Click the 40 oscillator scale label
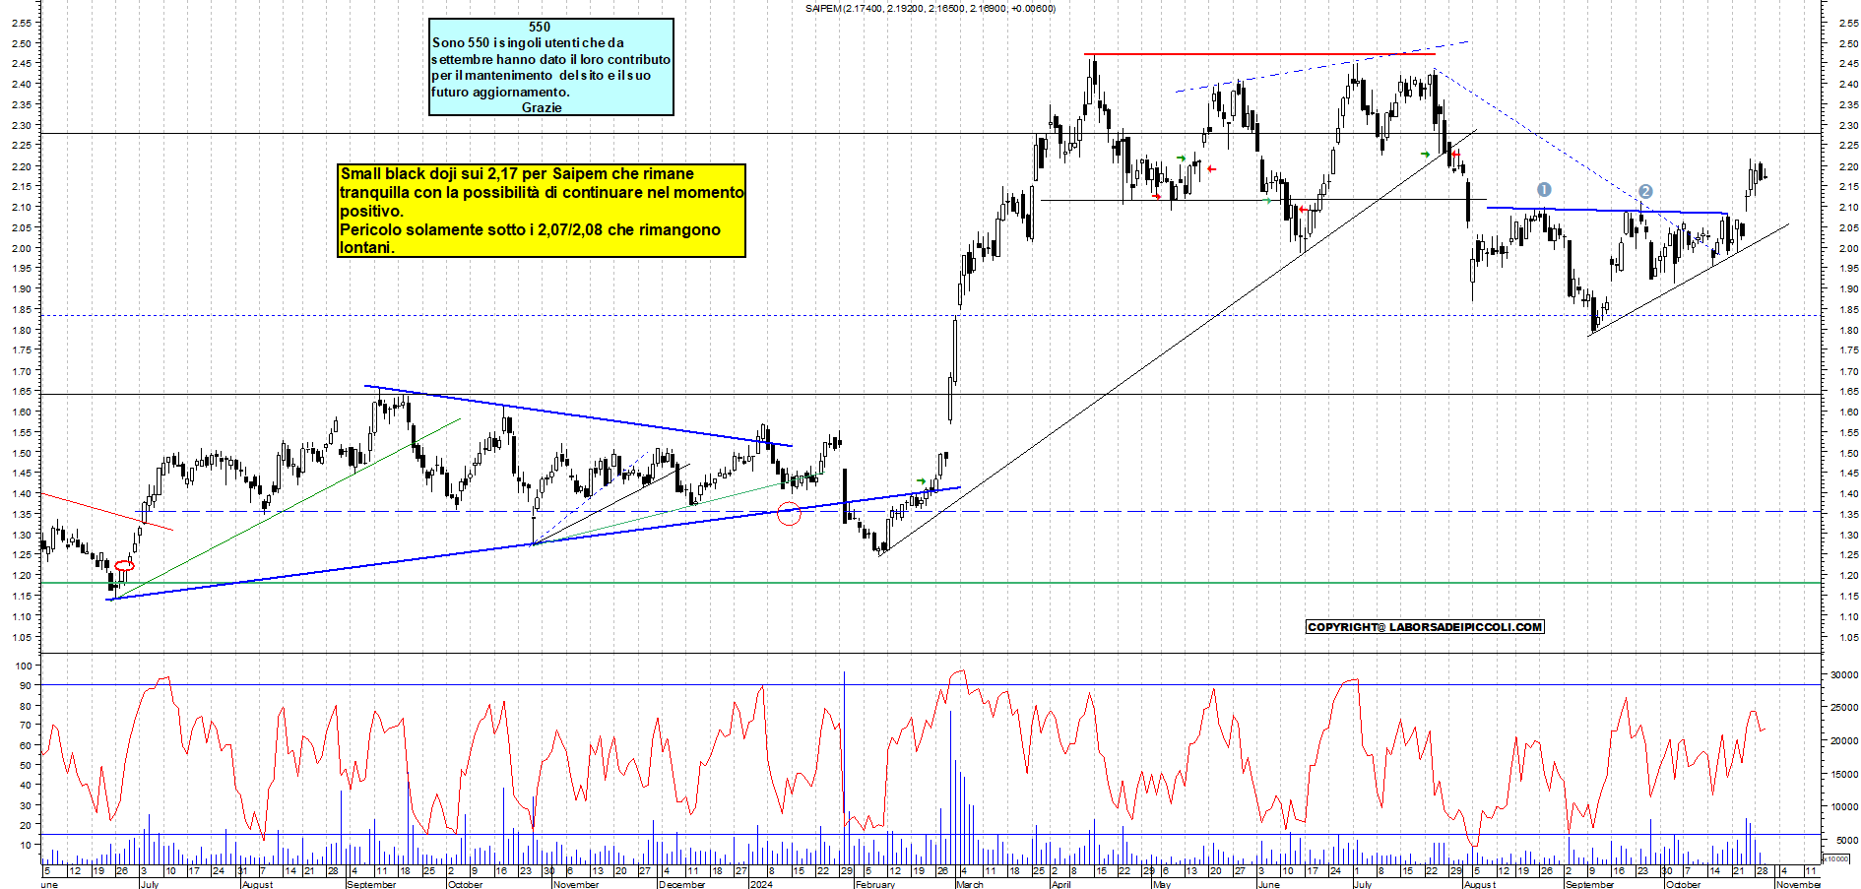Screen dimensions: 1861x889 click(26, 786)
